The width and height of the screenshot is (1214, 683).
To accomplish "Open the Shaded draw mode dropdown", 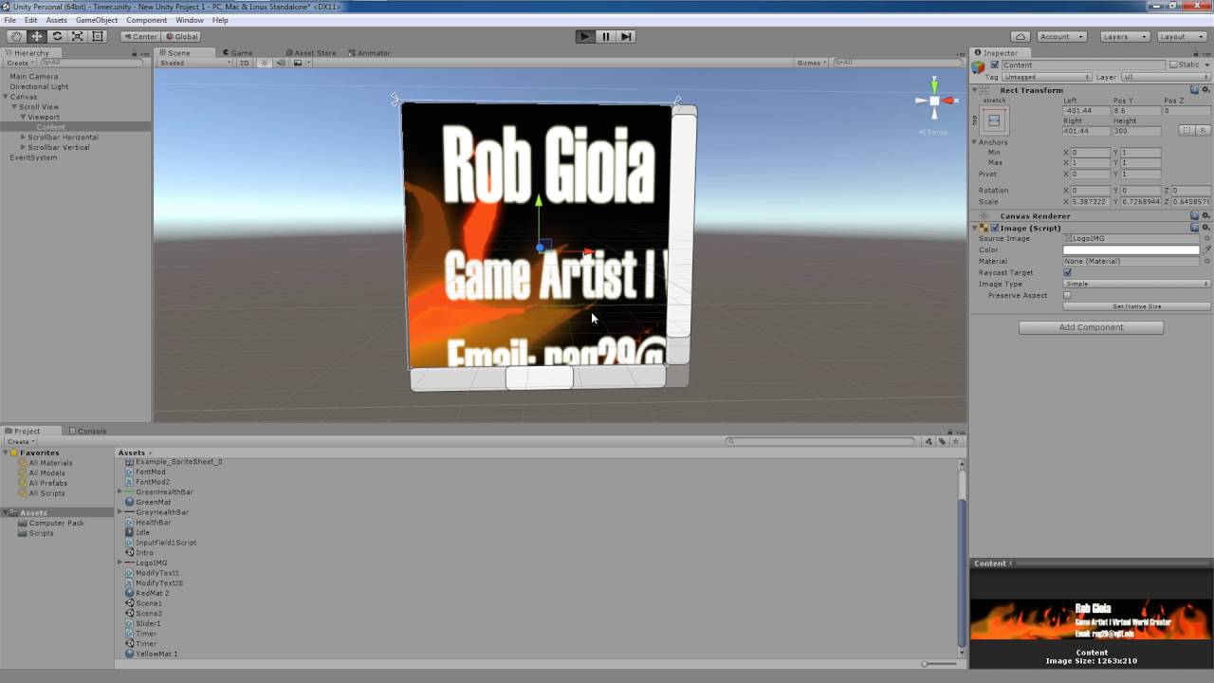I will [x=194, y=63].
